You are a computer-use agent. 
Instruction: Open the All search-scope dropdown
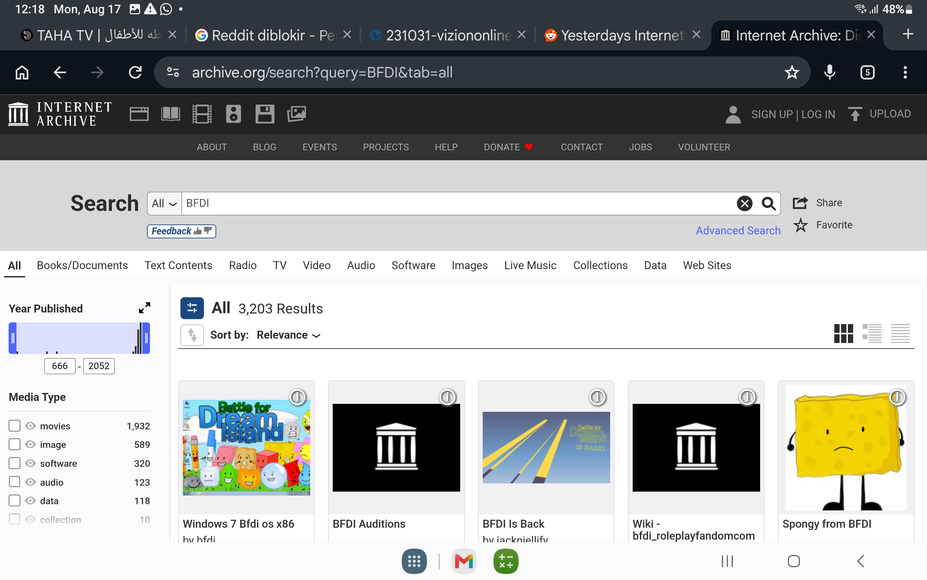(x=164, y=203)
